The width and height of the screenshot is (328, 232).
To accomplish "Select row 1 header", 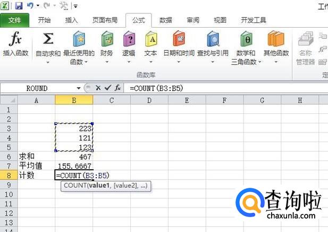I will pos(9,109).
